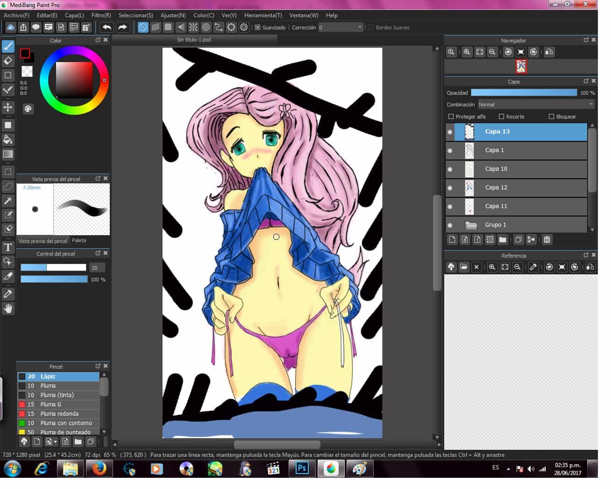Select the Text tool
The height and width of the screenshot is (489, 611).
point(8,247)
